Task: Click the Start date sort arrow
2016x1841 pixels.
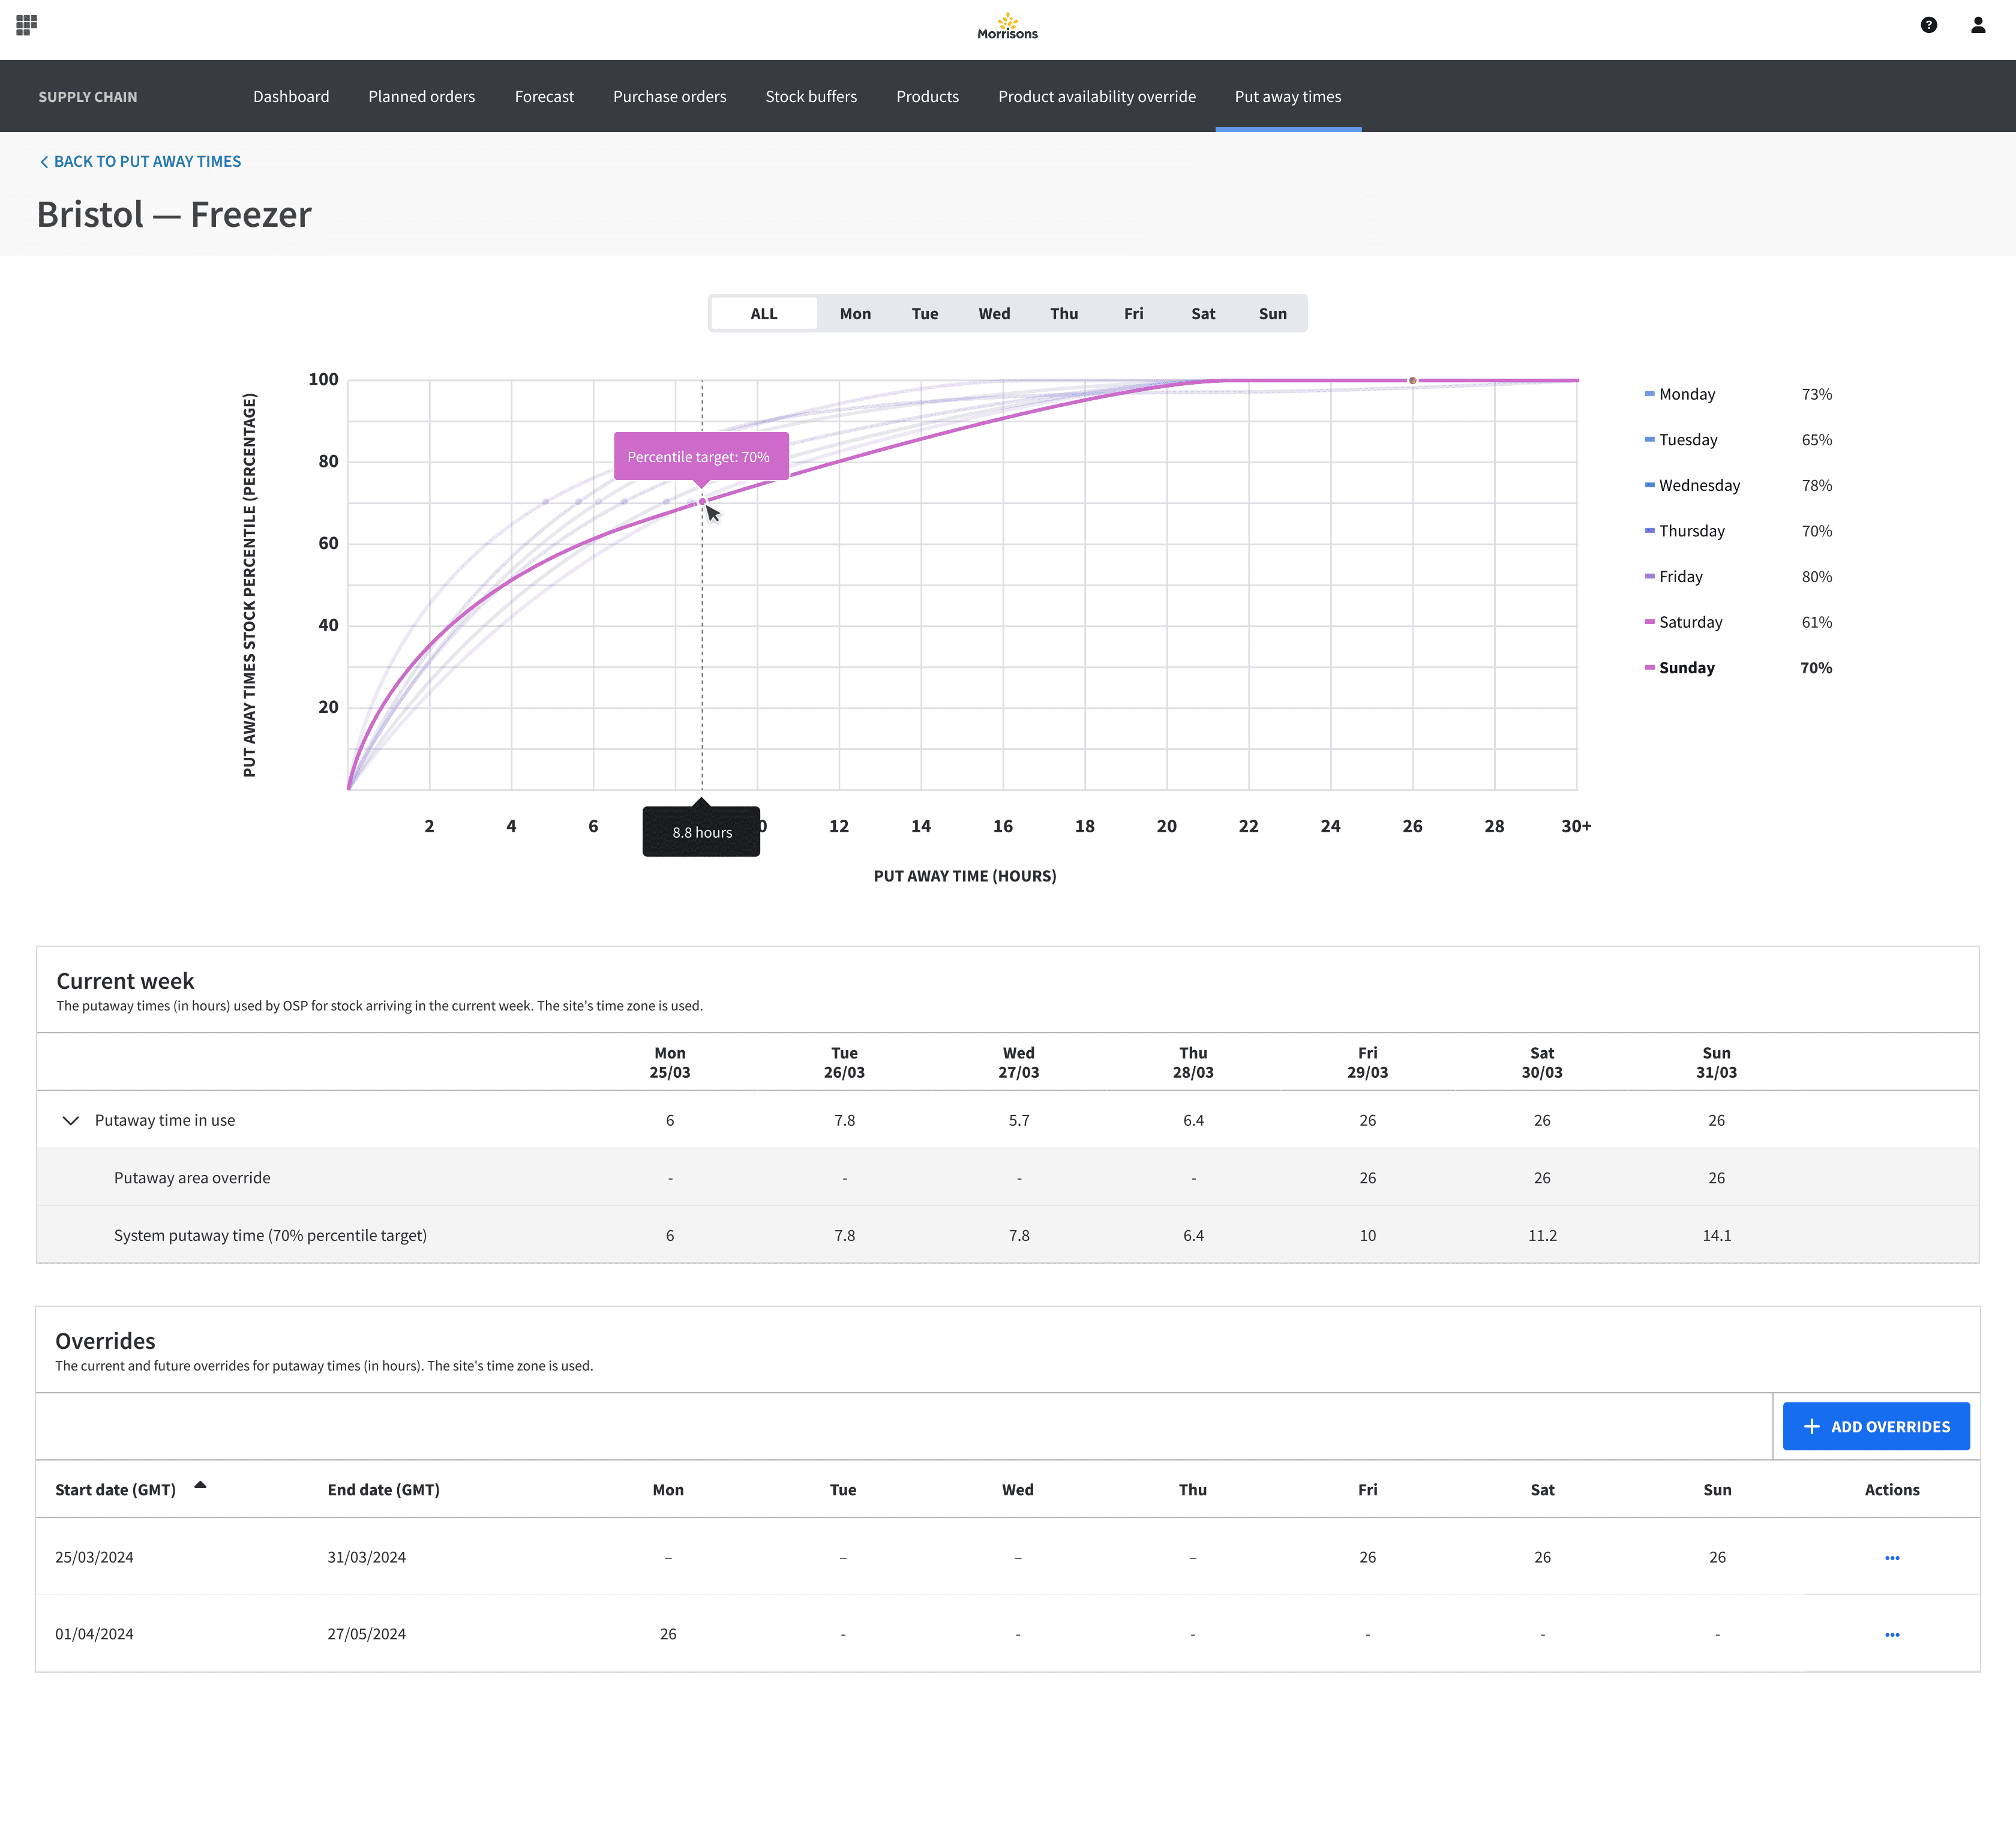Action: (200, 1485)
